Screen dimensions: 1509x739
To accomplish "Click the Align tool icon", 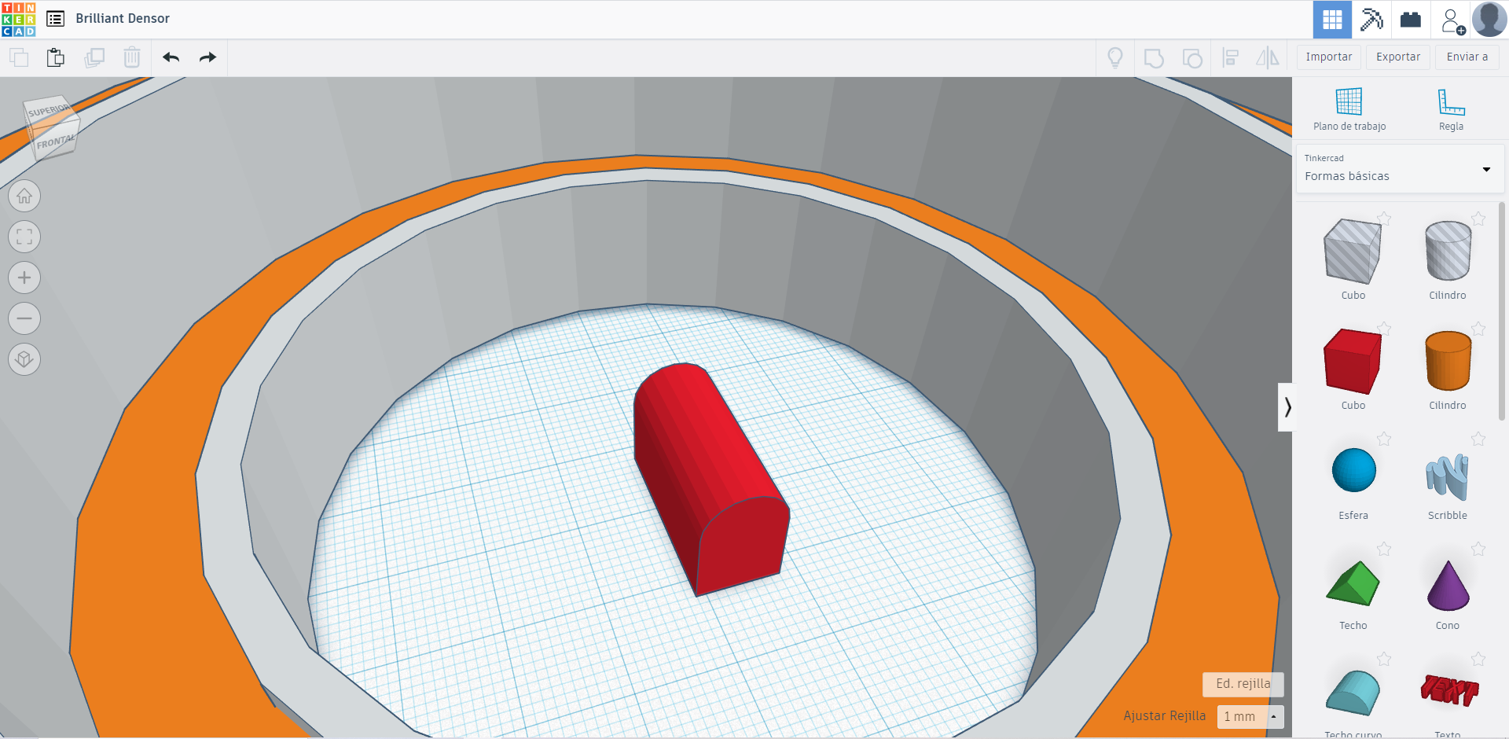I will click(x=1230, y=57).
